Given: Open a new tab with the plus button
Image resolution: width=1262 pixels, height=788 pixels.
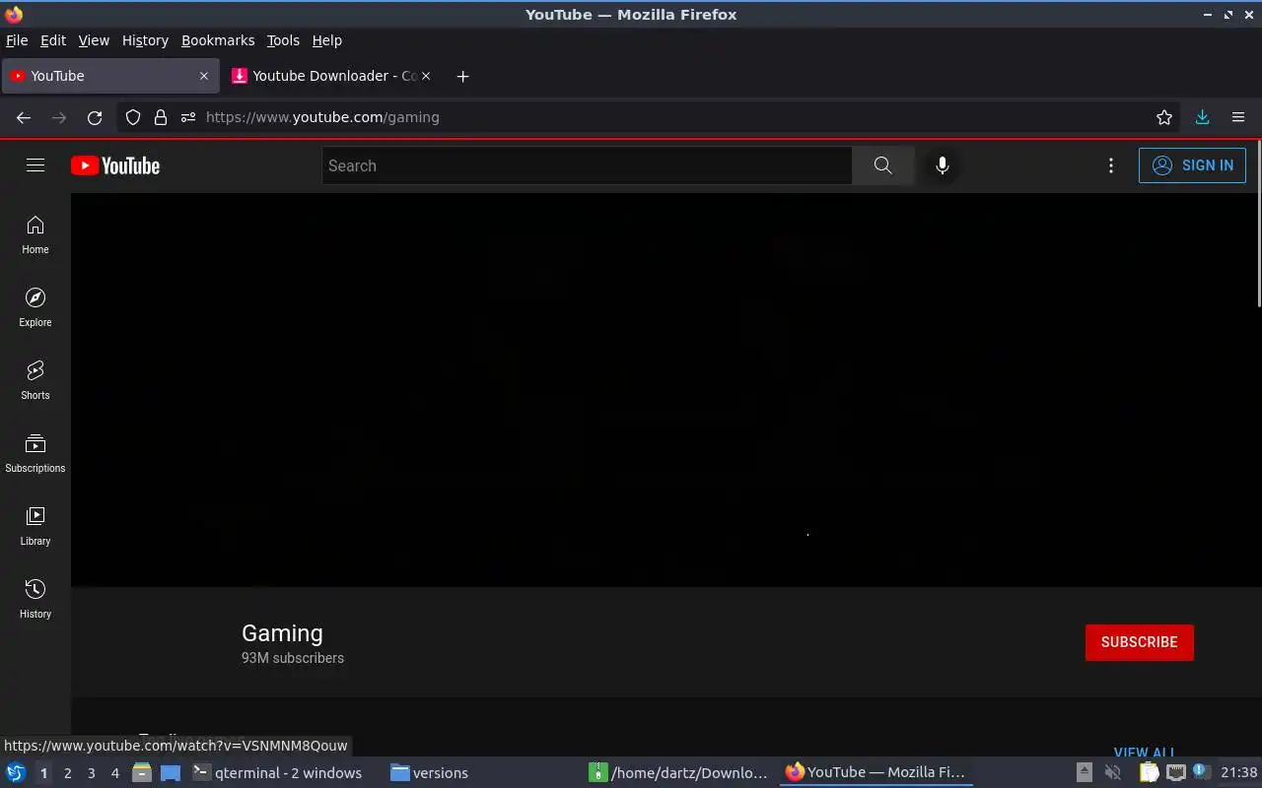Looking at the screenshot, I should click(x=462, y=76).
